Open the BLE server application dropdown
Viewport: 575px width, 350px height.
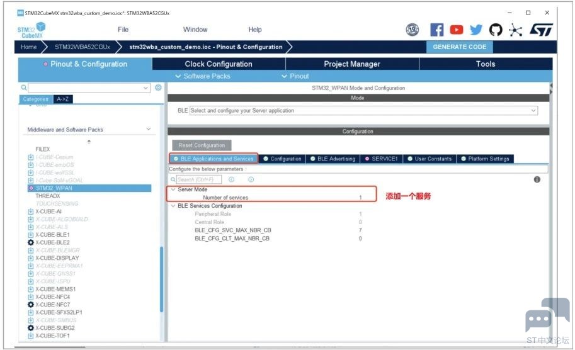(x=363, y=111)
